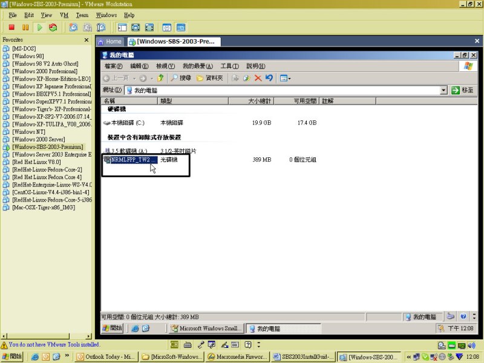This screenshot has height=363, width=484.
Task: Toggle the Folders (資料夾) pane button
Action: [x=210, y=78]
